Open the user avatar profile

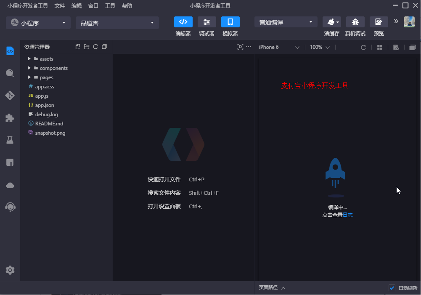[x=409, y=22]
